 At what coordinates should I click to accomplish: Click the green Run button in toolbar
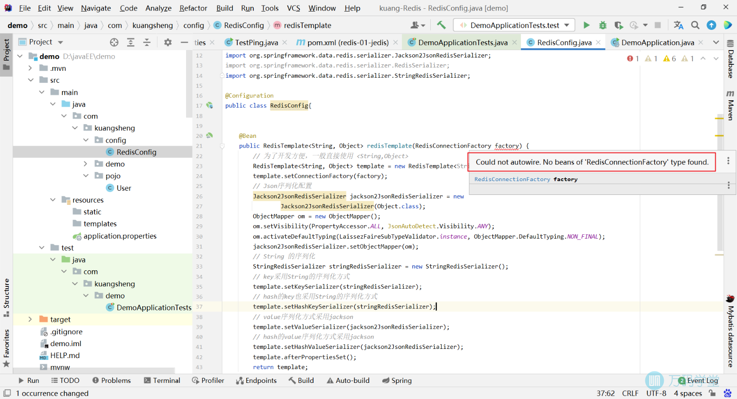586,25
